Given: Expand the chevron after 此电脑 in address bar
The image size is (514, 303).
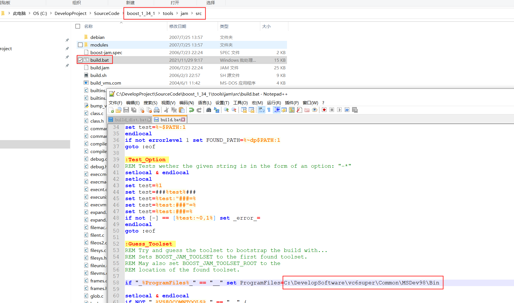Looking at the screenshot, I should [29, 13].
